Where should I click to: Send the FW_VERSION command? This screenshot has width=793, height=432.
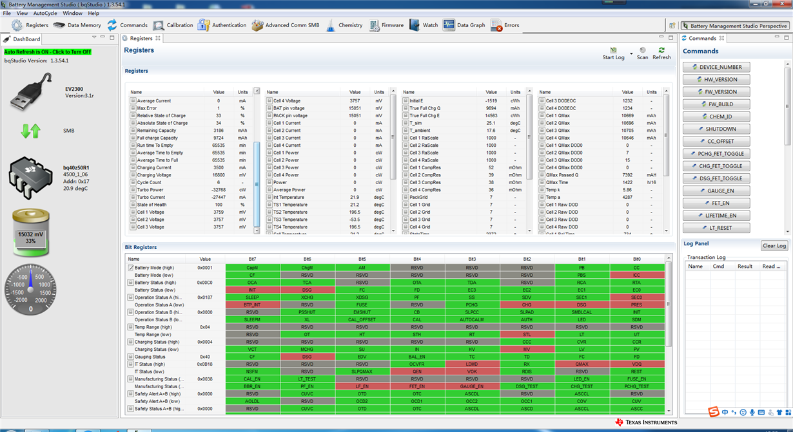point(716,91)
